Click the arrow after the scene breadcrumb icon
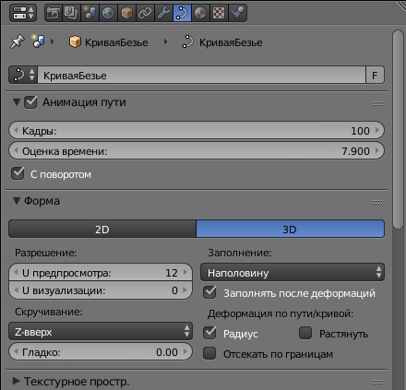 point(53,41)
